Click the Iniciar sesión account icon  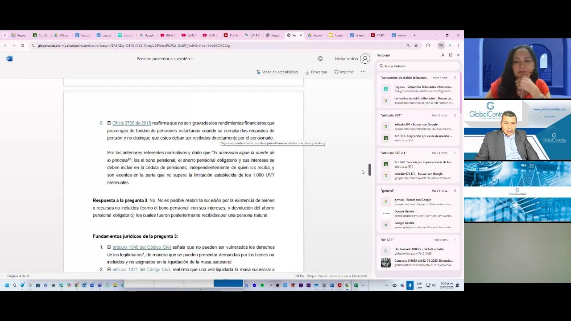point(365,58)
